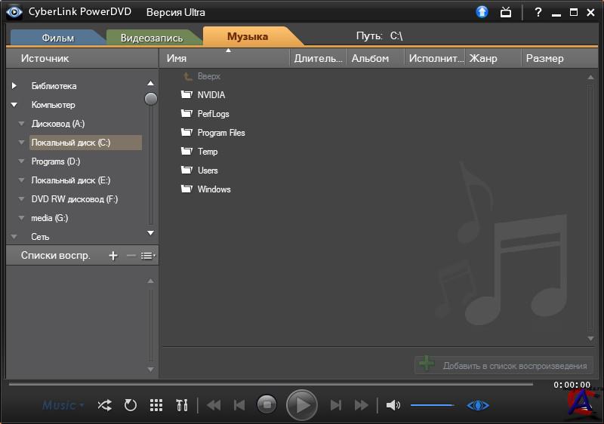Click the blue upgrade arrow icon

(x=482, y=12)
